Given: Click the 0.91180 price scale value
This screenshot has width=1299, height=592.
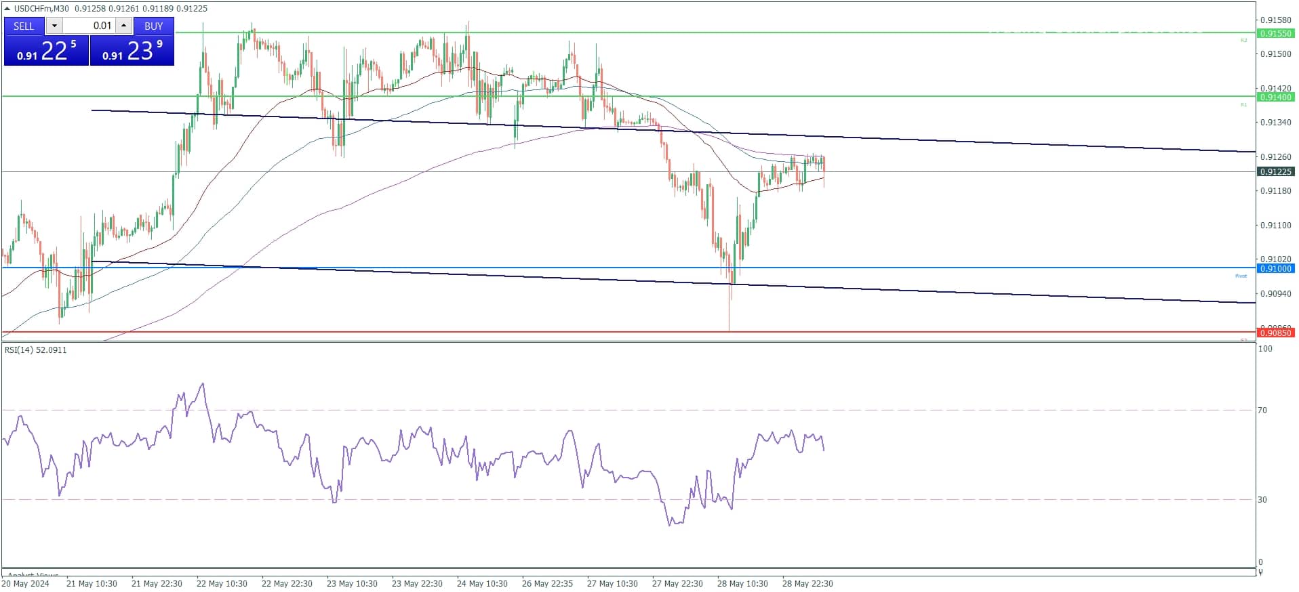Looking at the screenshot, I should tap(1275, 191).
